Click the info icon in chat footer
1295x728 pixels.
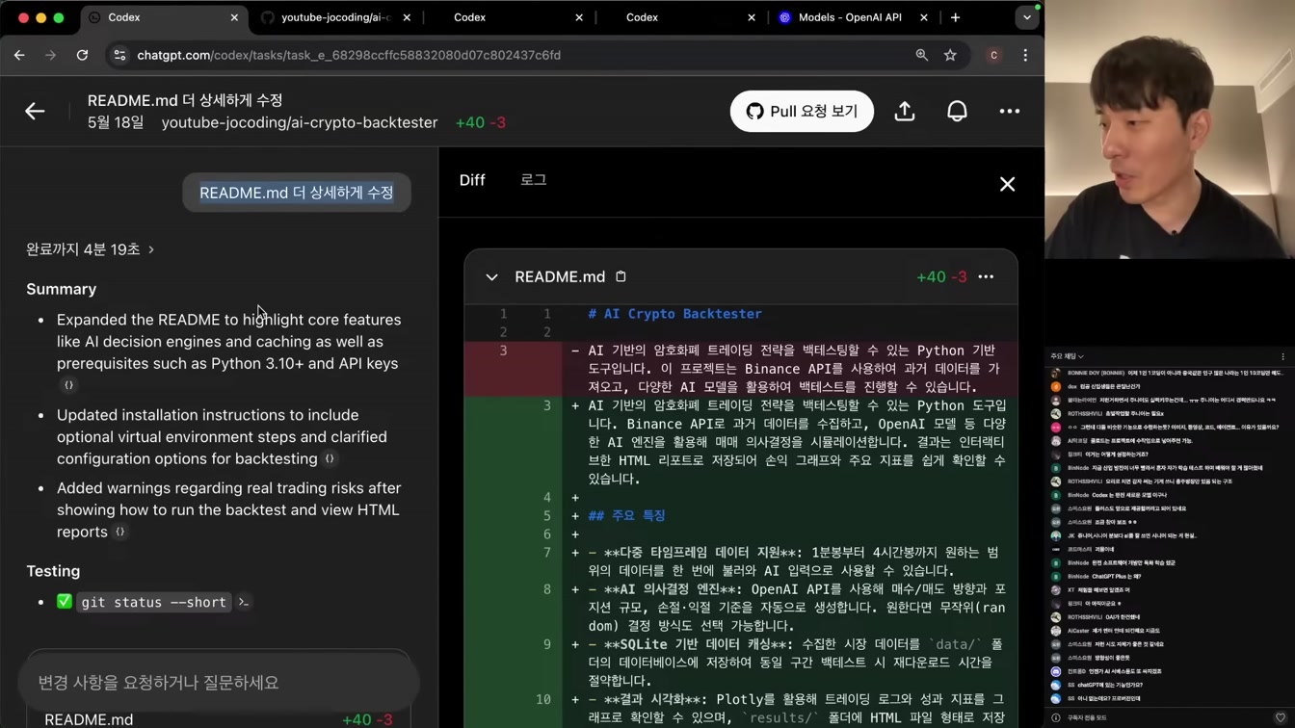click(x=1056, y=717)
